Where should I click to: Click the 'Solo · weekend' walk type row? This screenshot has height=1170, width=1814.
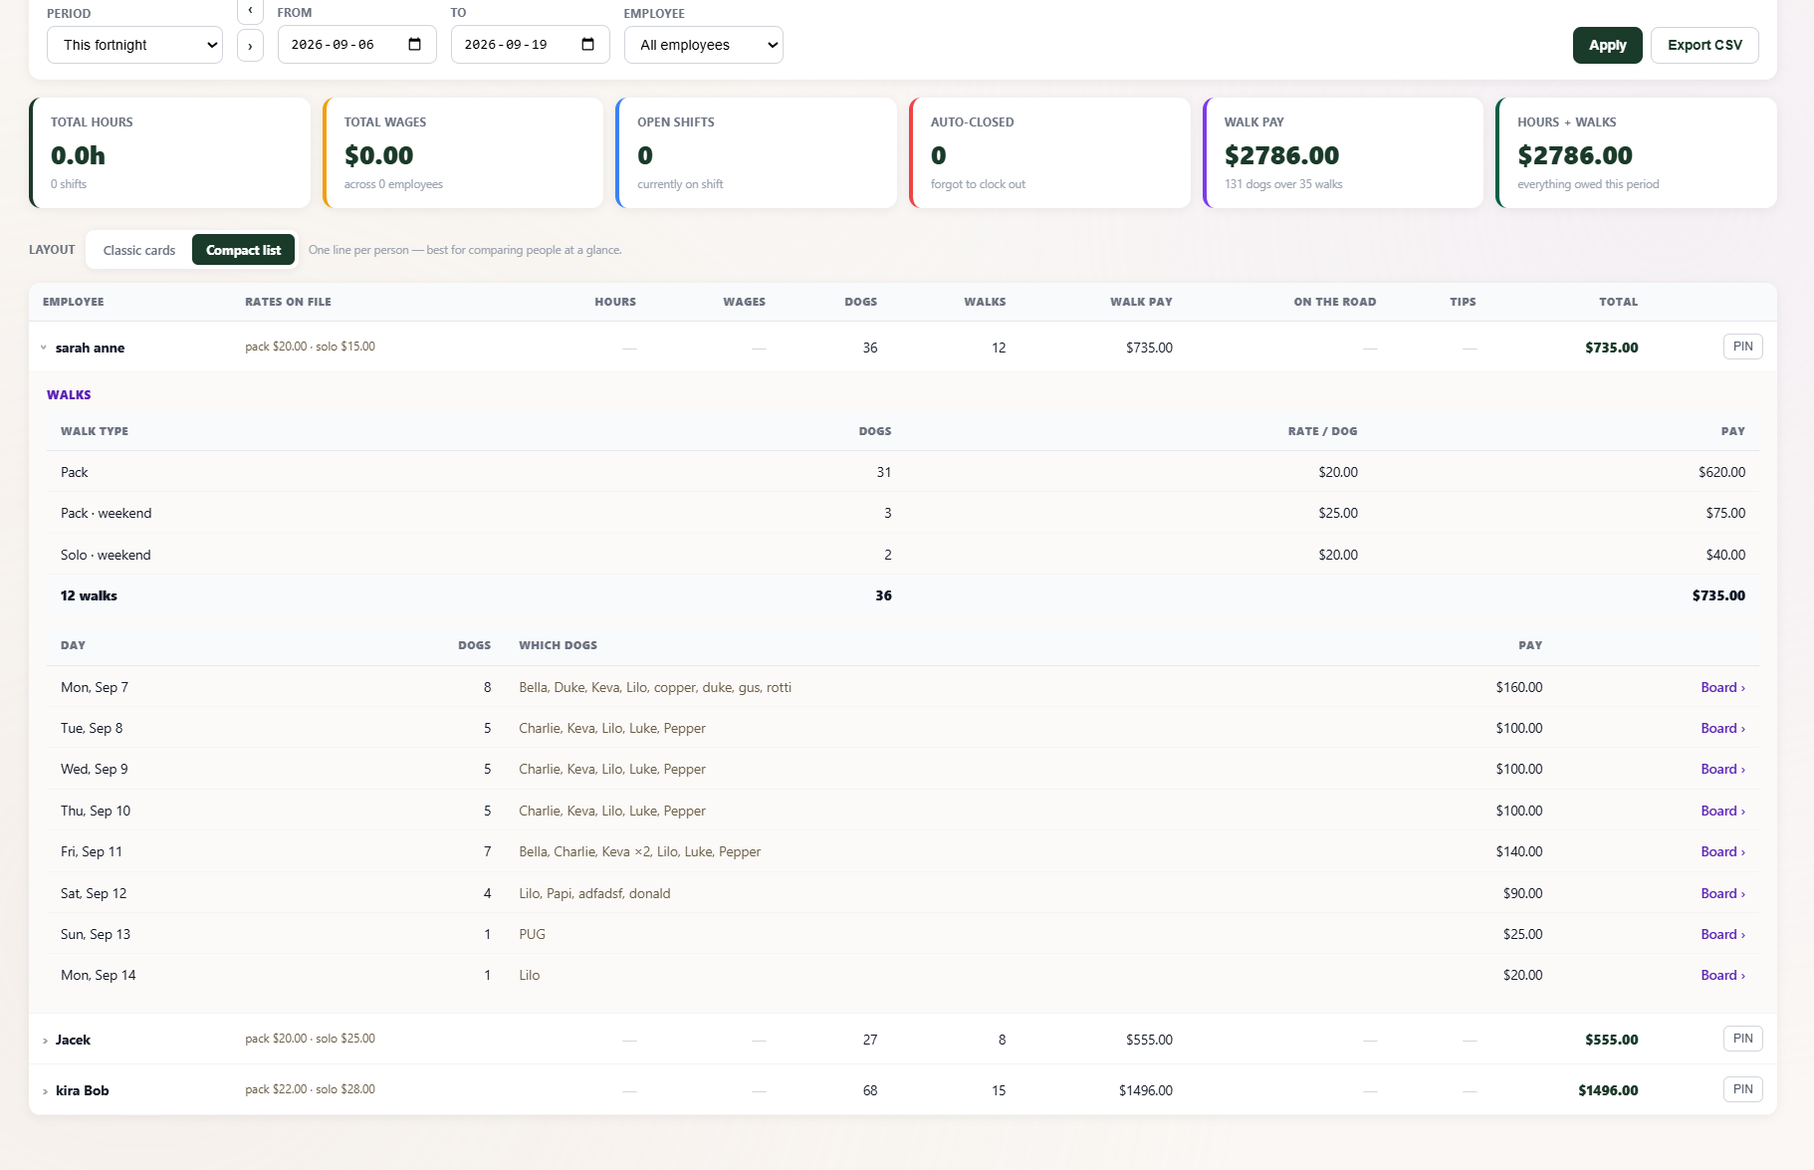pos(903,555)
